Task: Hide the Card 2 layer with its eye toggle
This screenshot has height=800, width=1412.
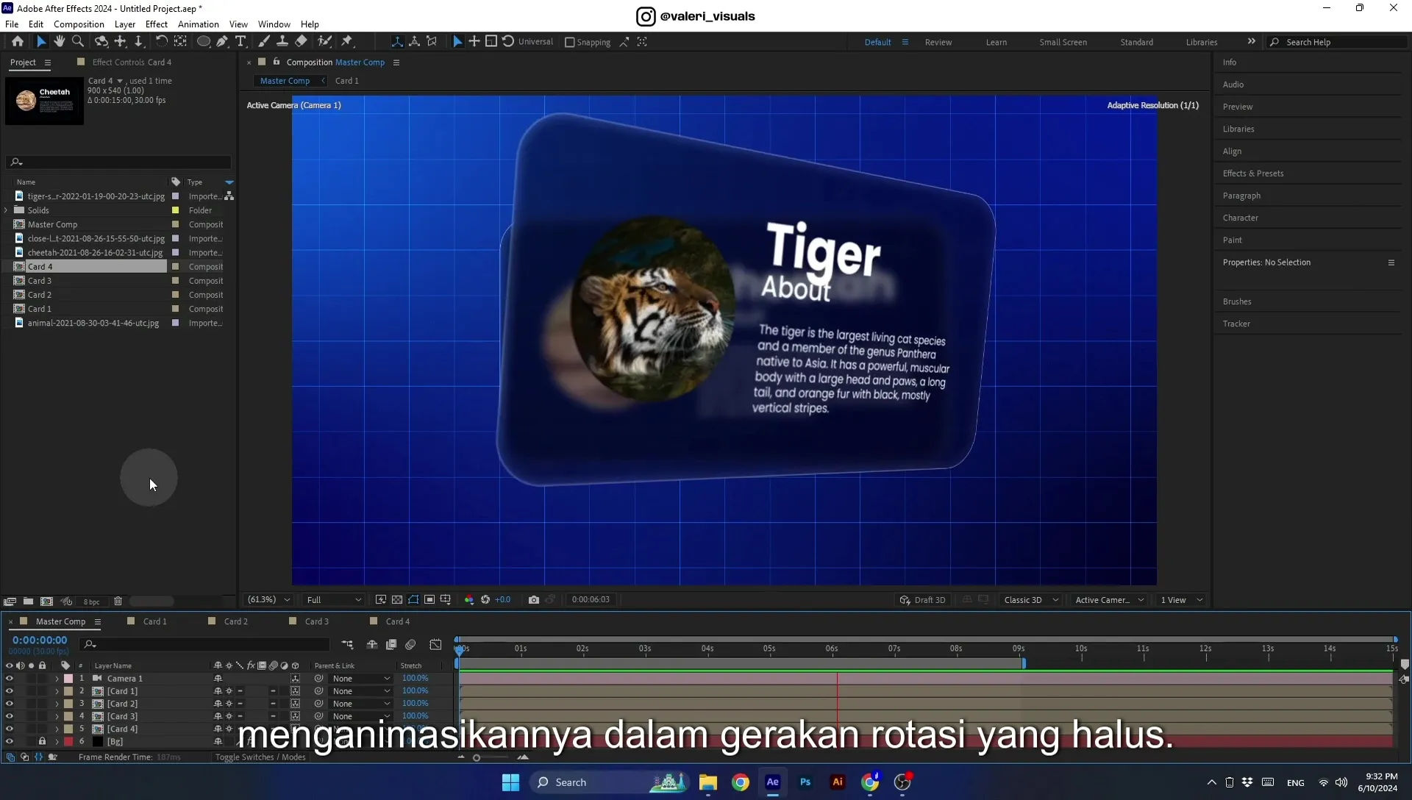Action: tap(10, 704)
